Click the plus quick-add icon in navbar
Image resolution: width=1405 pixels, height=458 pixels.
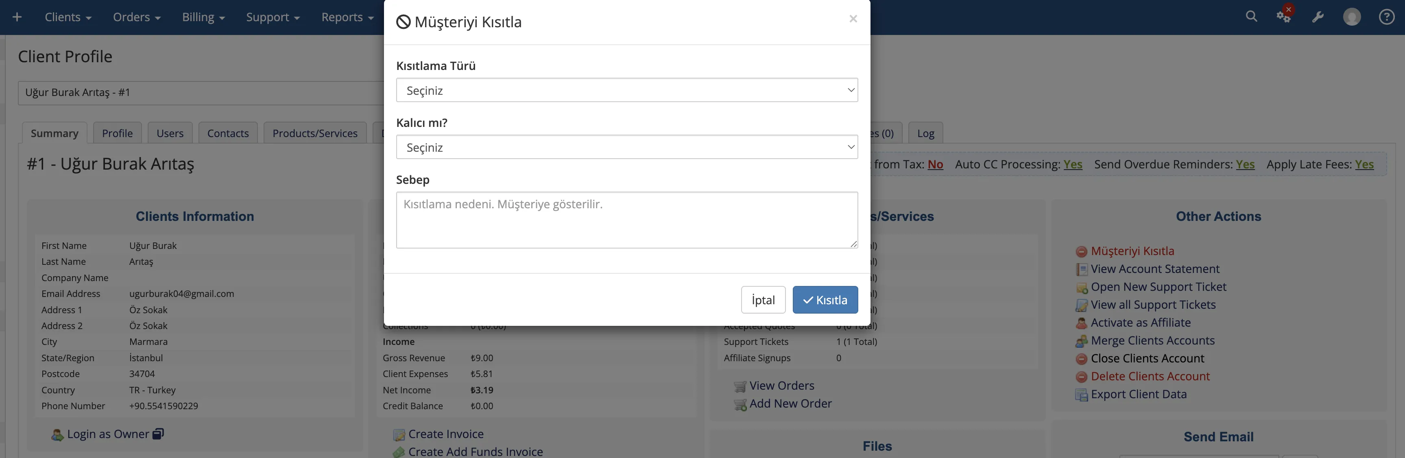tap(17, 17)
